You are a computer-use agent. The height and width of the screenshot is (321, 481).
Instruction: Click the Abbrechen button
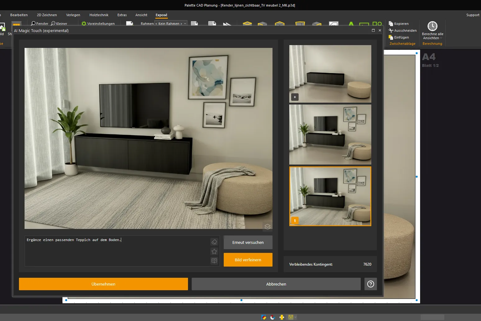click(276, 284)
